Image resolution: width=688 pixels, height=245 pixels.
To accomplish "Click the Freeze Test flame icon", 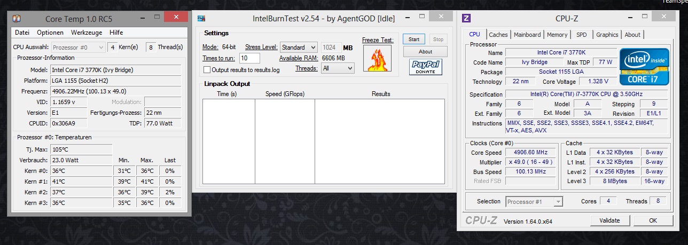I will [377, 58].
